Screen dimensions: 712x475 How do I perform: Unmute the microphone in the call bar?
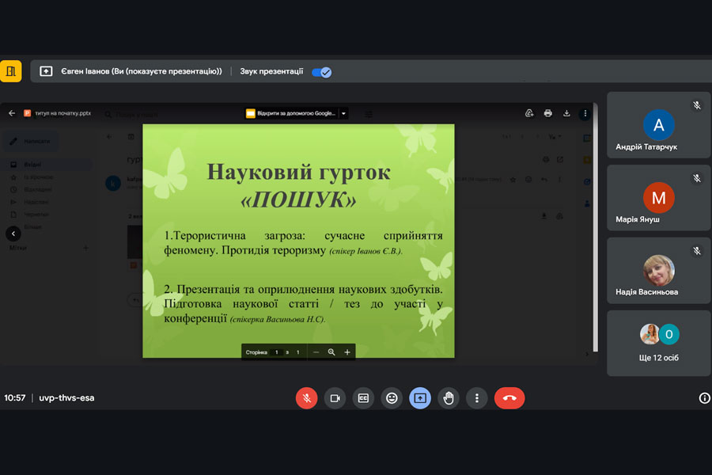[x=306, y=398]
